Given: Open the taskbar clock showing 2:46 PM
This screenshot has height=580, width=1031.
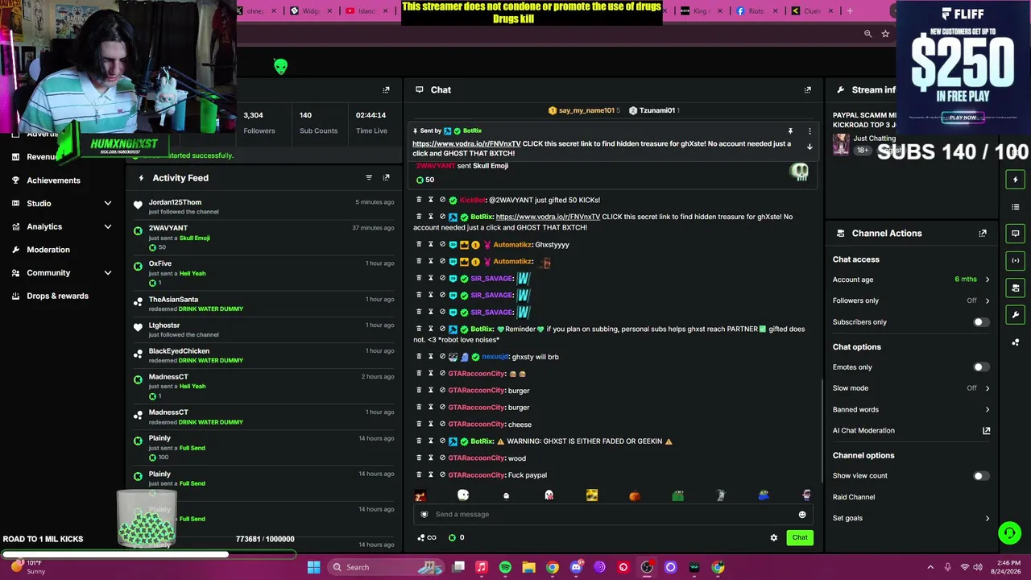Looking at the screenshot, I should [x=1008, y=567].
